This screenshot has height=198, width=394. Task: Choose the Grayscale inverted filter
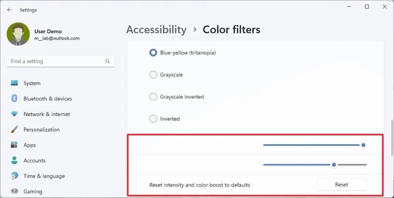(153, 97)
